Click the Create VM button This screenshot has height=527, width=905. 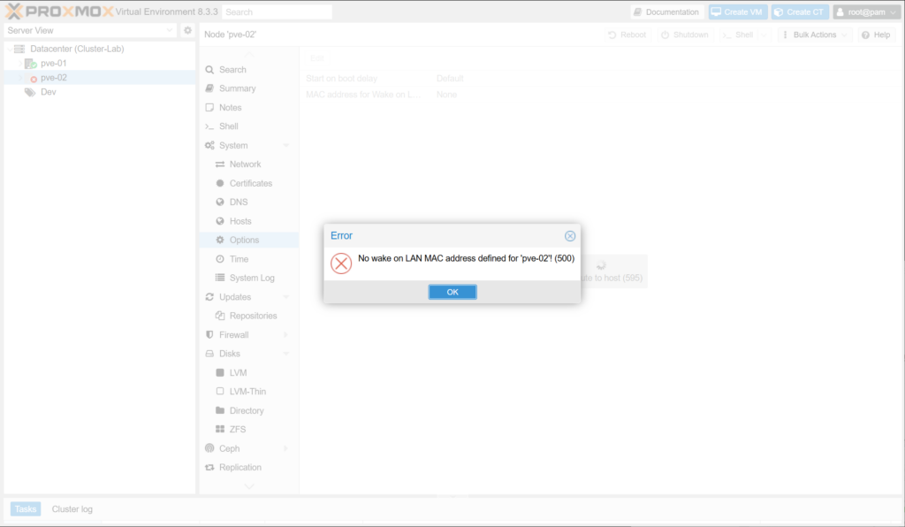coord(737,12)
